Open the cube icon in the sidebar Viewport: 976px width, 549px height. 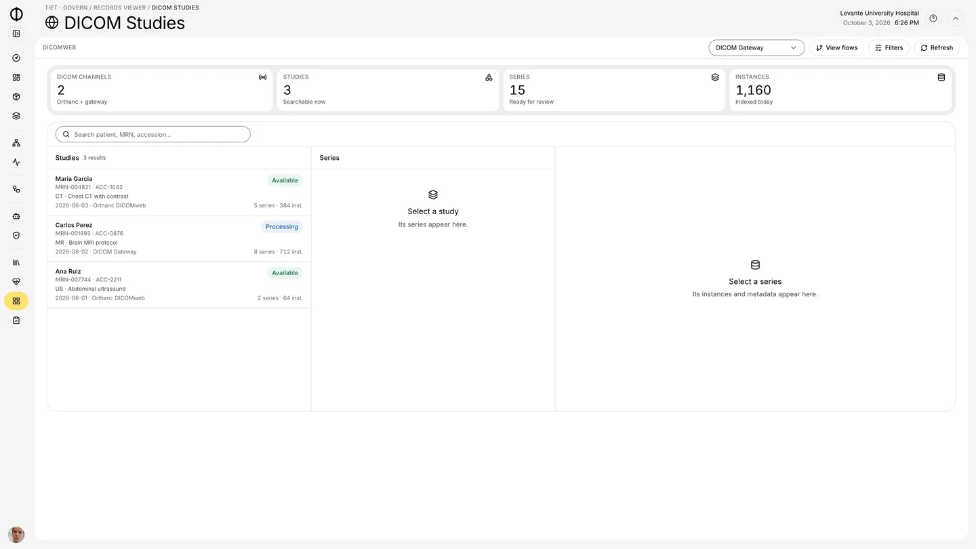(x=16, y=97)
